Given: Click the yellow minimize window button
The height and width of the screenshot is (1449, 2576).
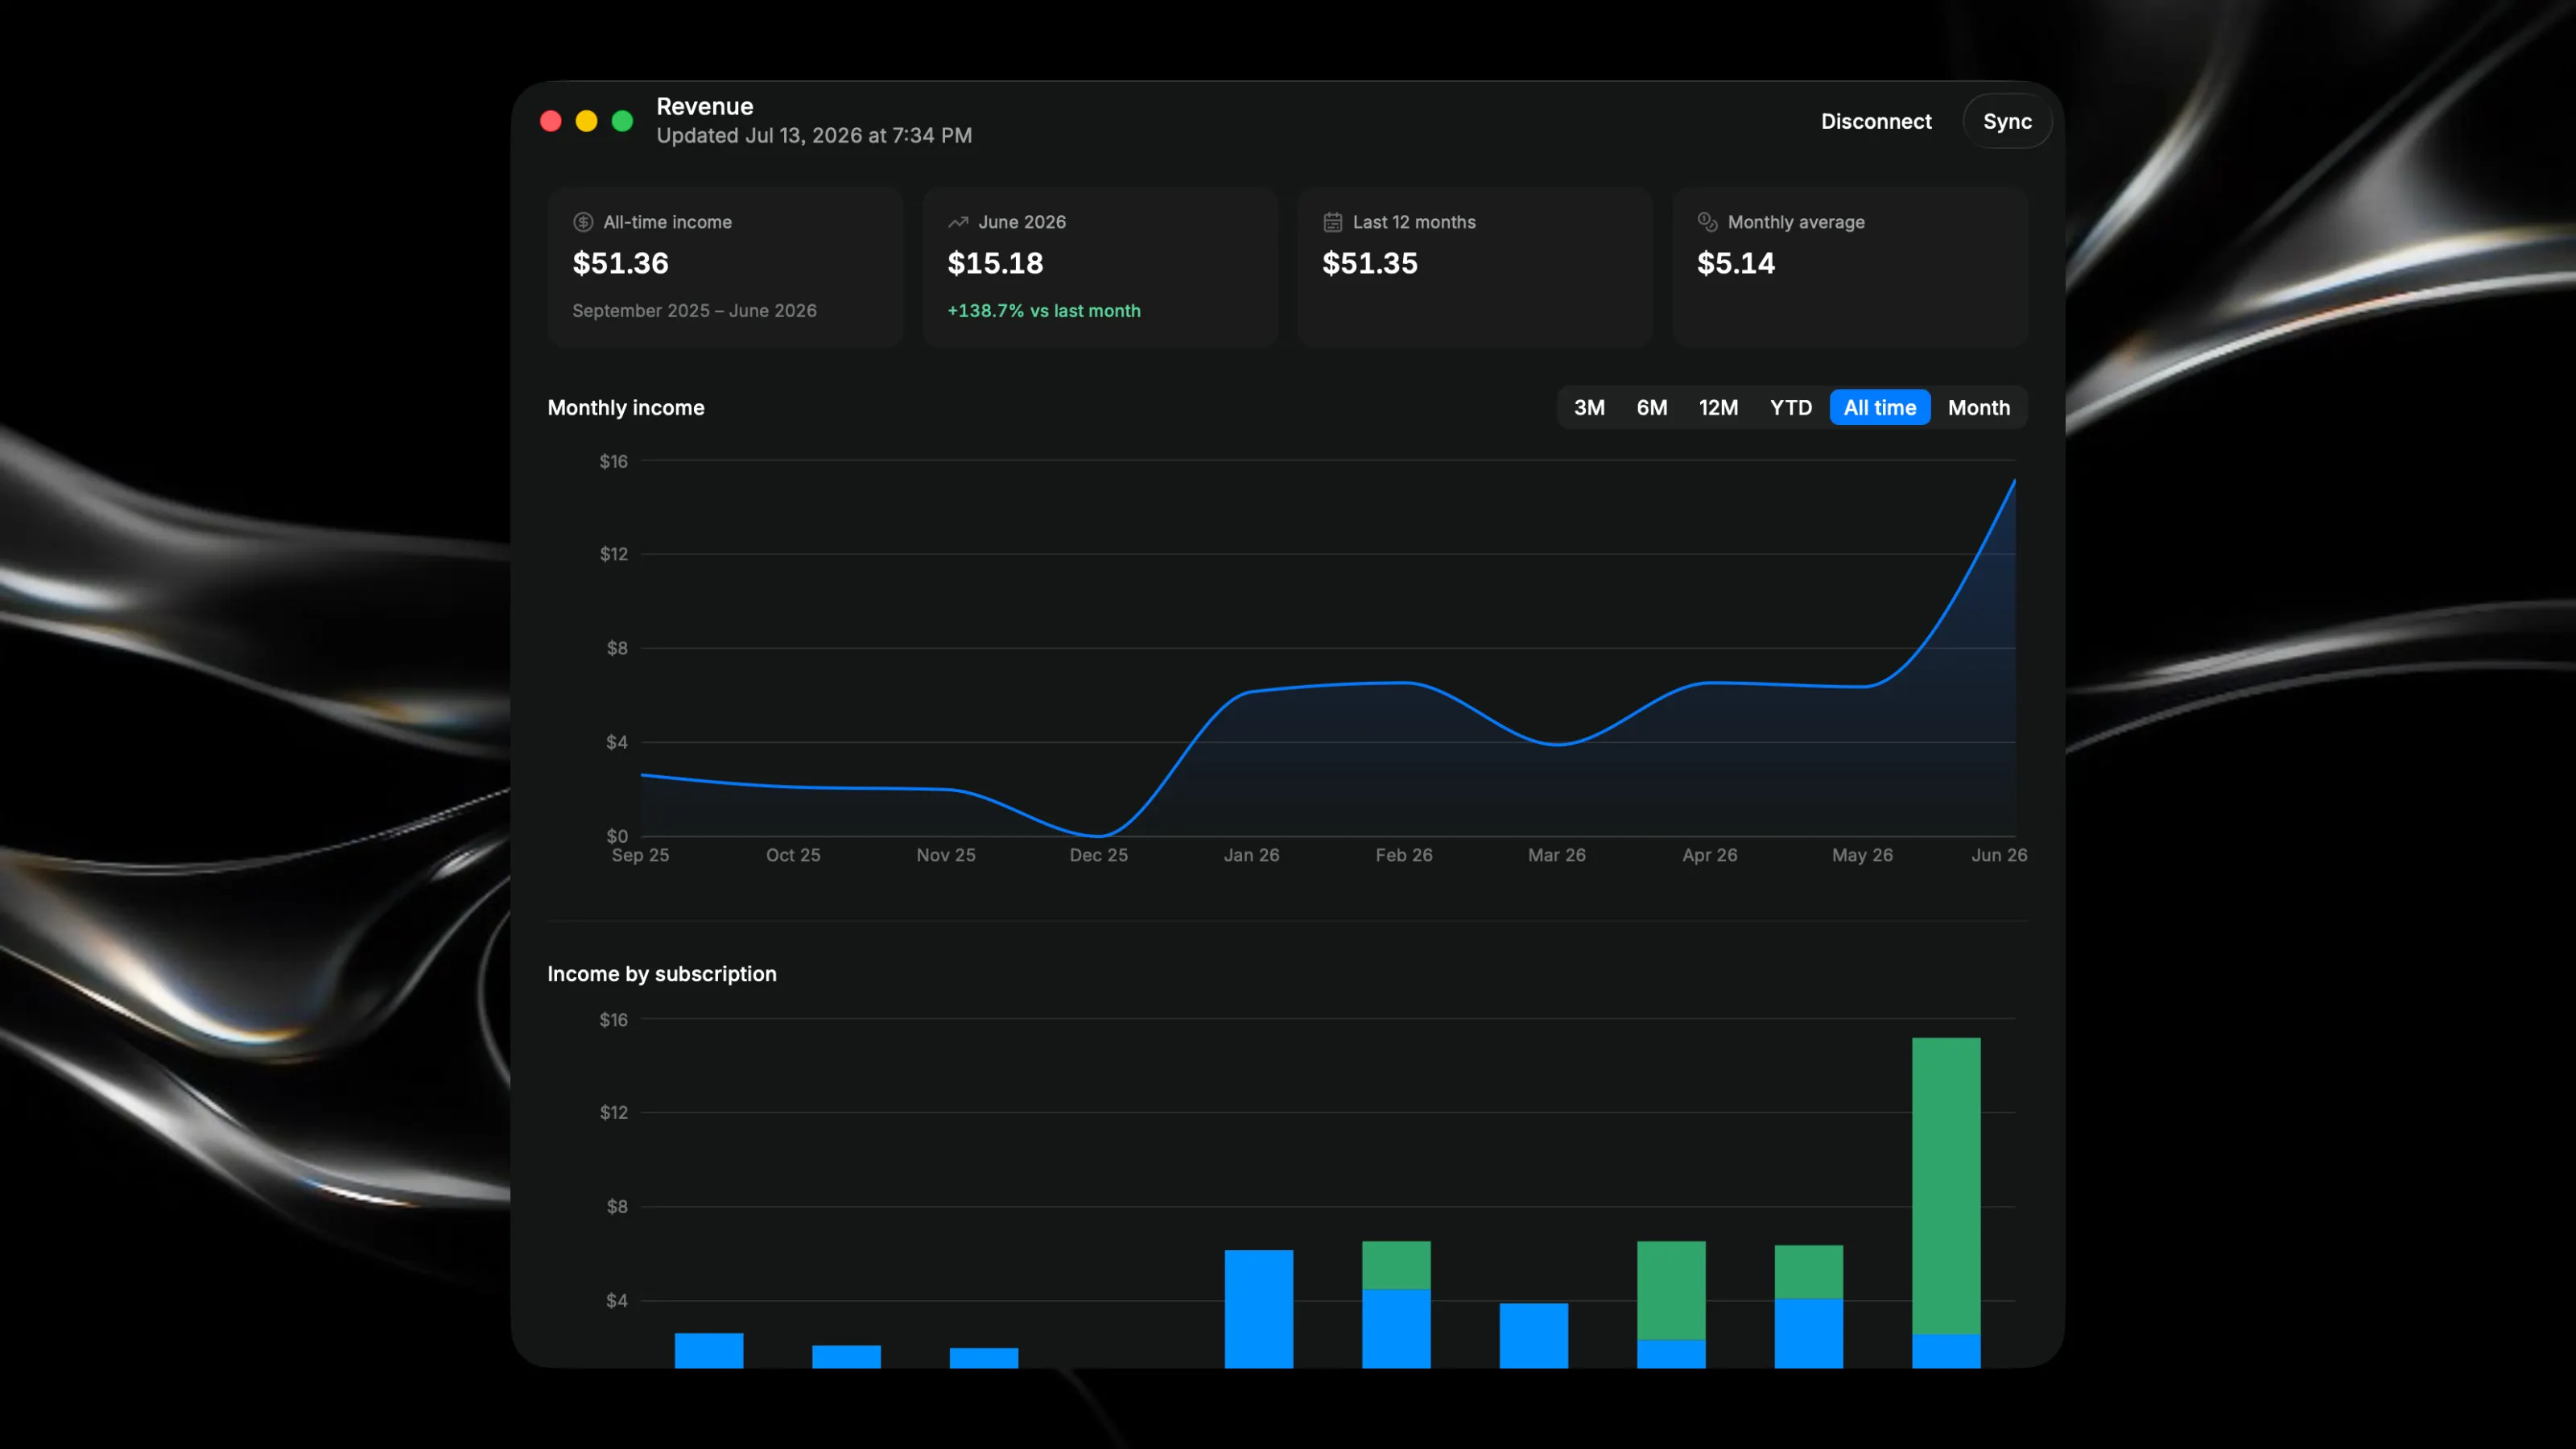Looking at the screenshot, I should coord(587,121).
